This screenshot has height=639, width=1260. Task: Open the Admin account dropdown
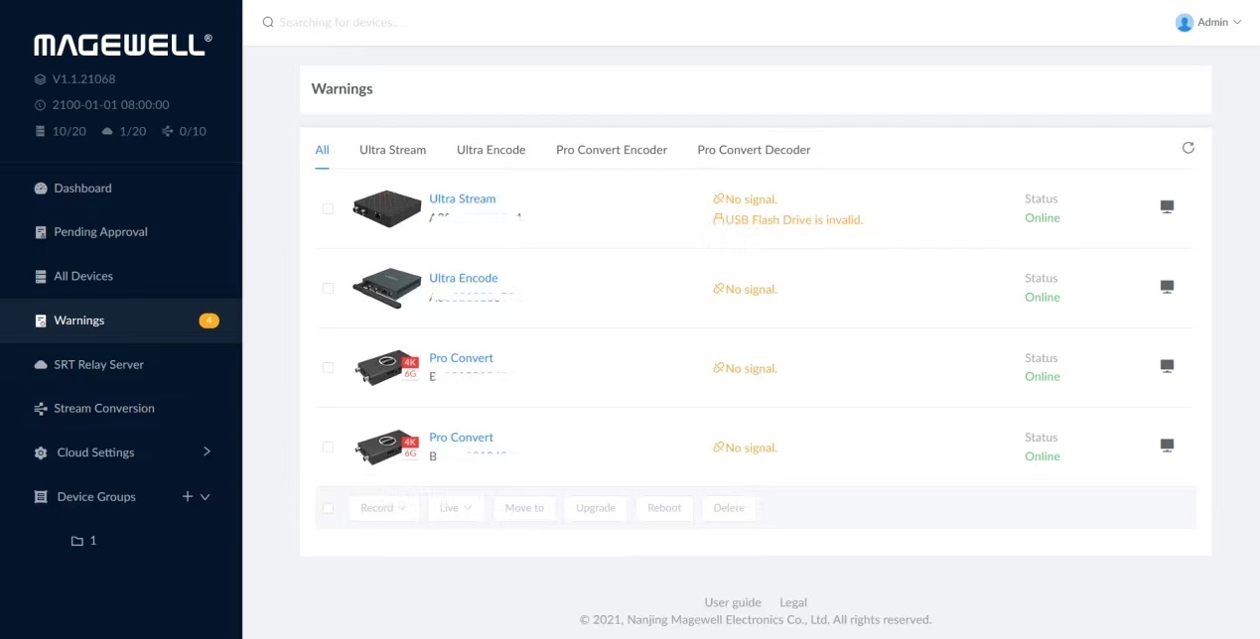1208,22
